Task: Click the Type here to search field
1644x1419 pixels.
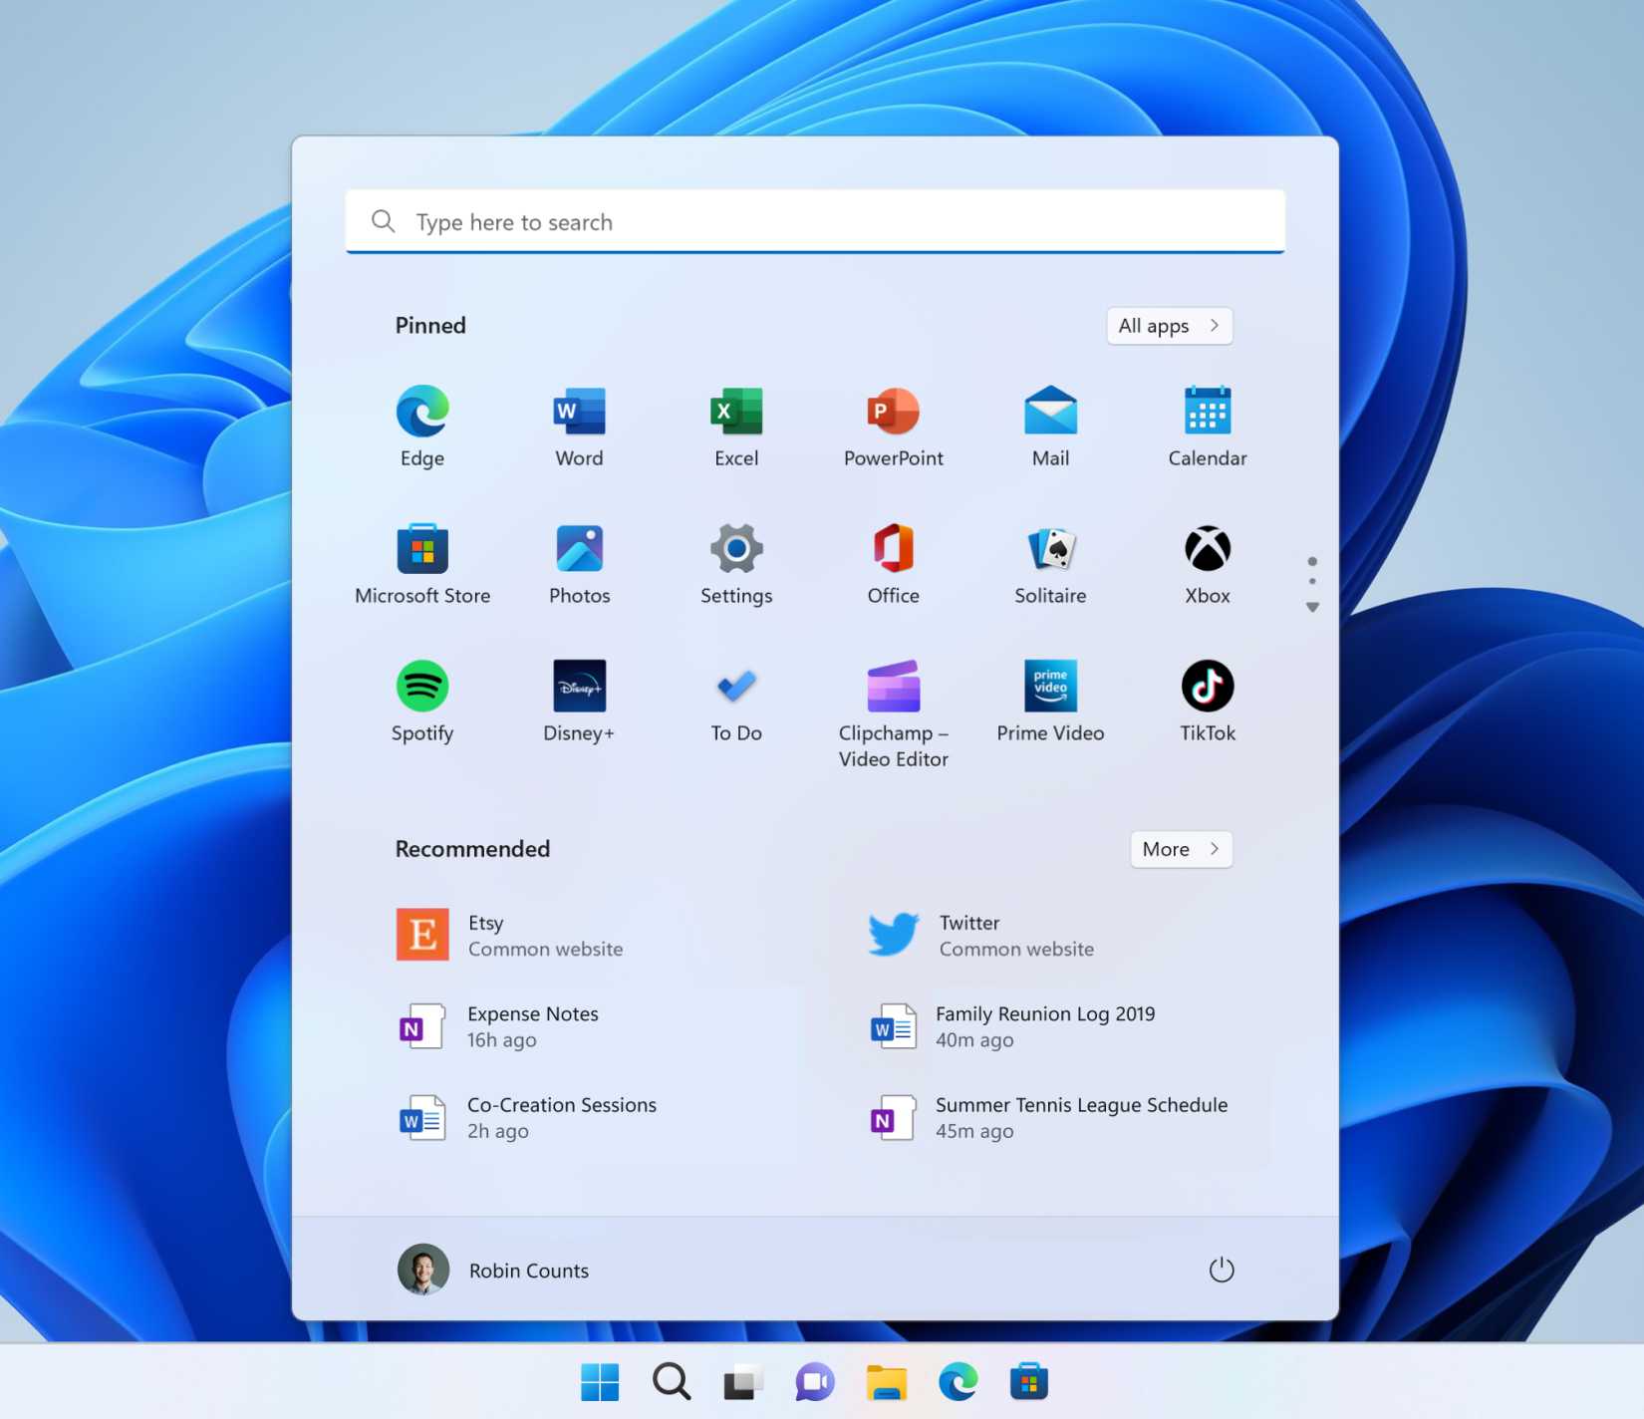Action: coord(813,221)
